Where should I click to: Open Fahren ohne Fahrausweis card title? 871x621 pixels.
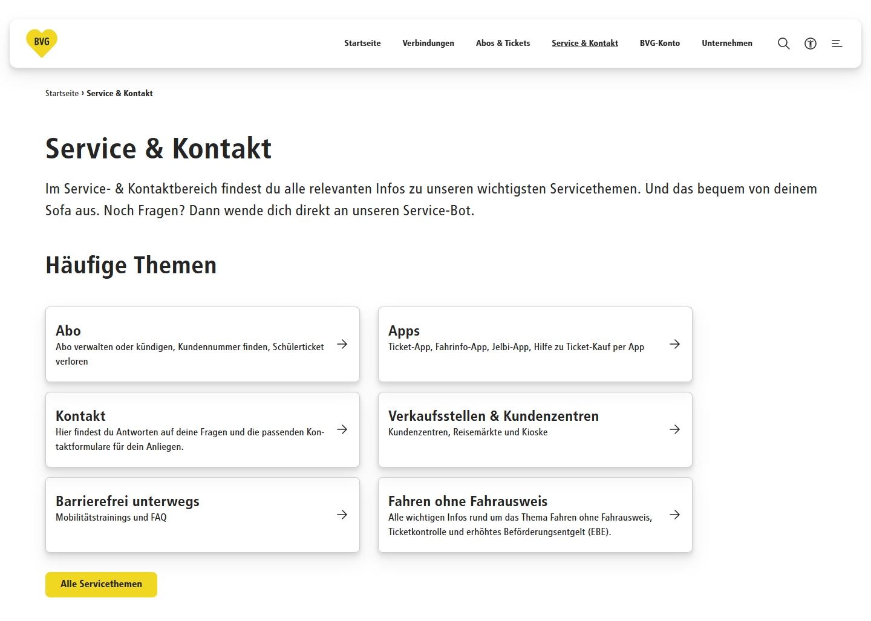pyautogui.click(x=468, y=501)
